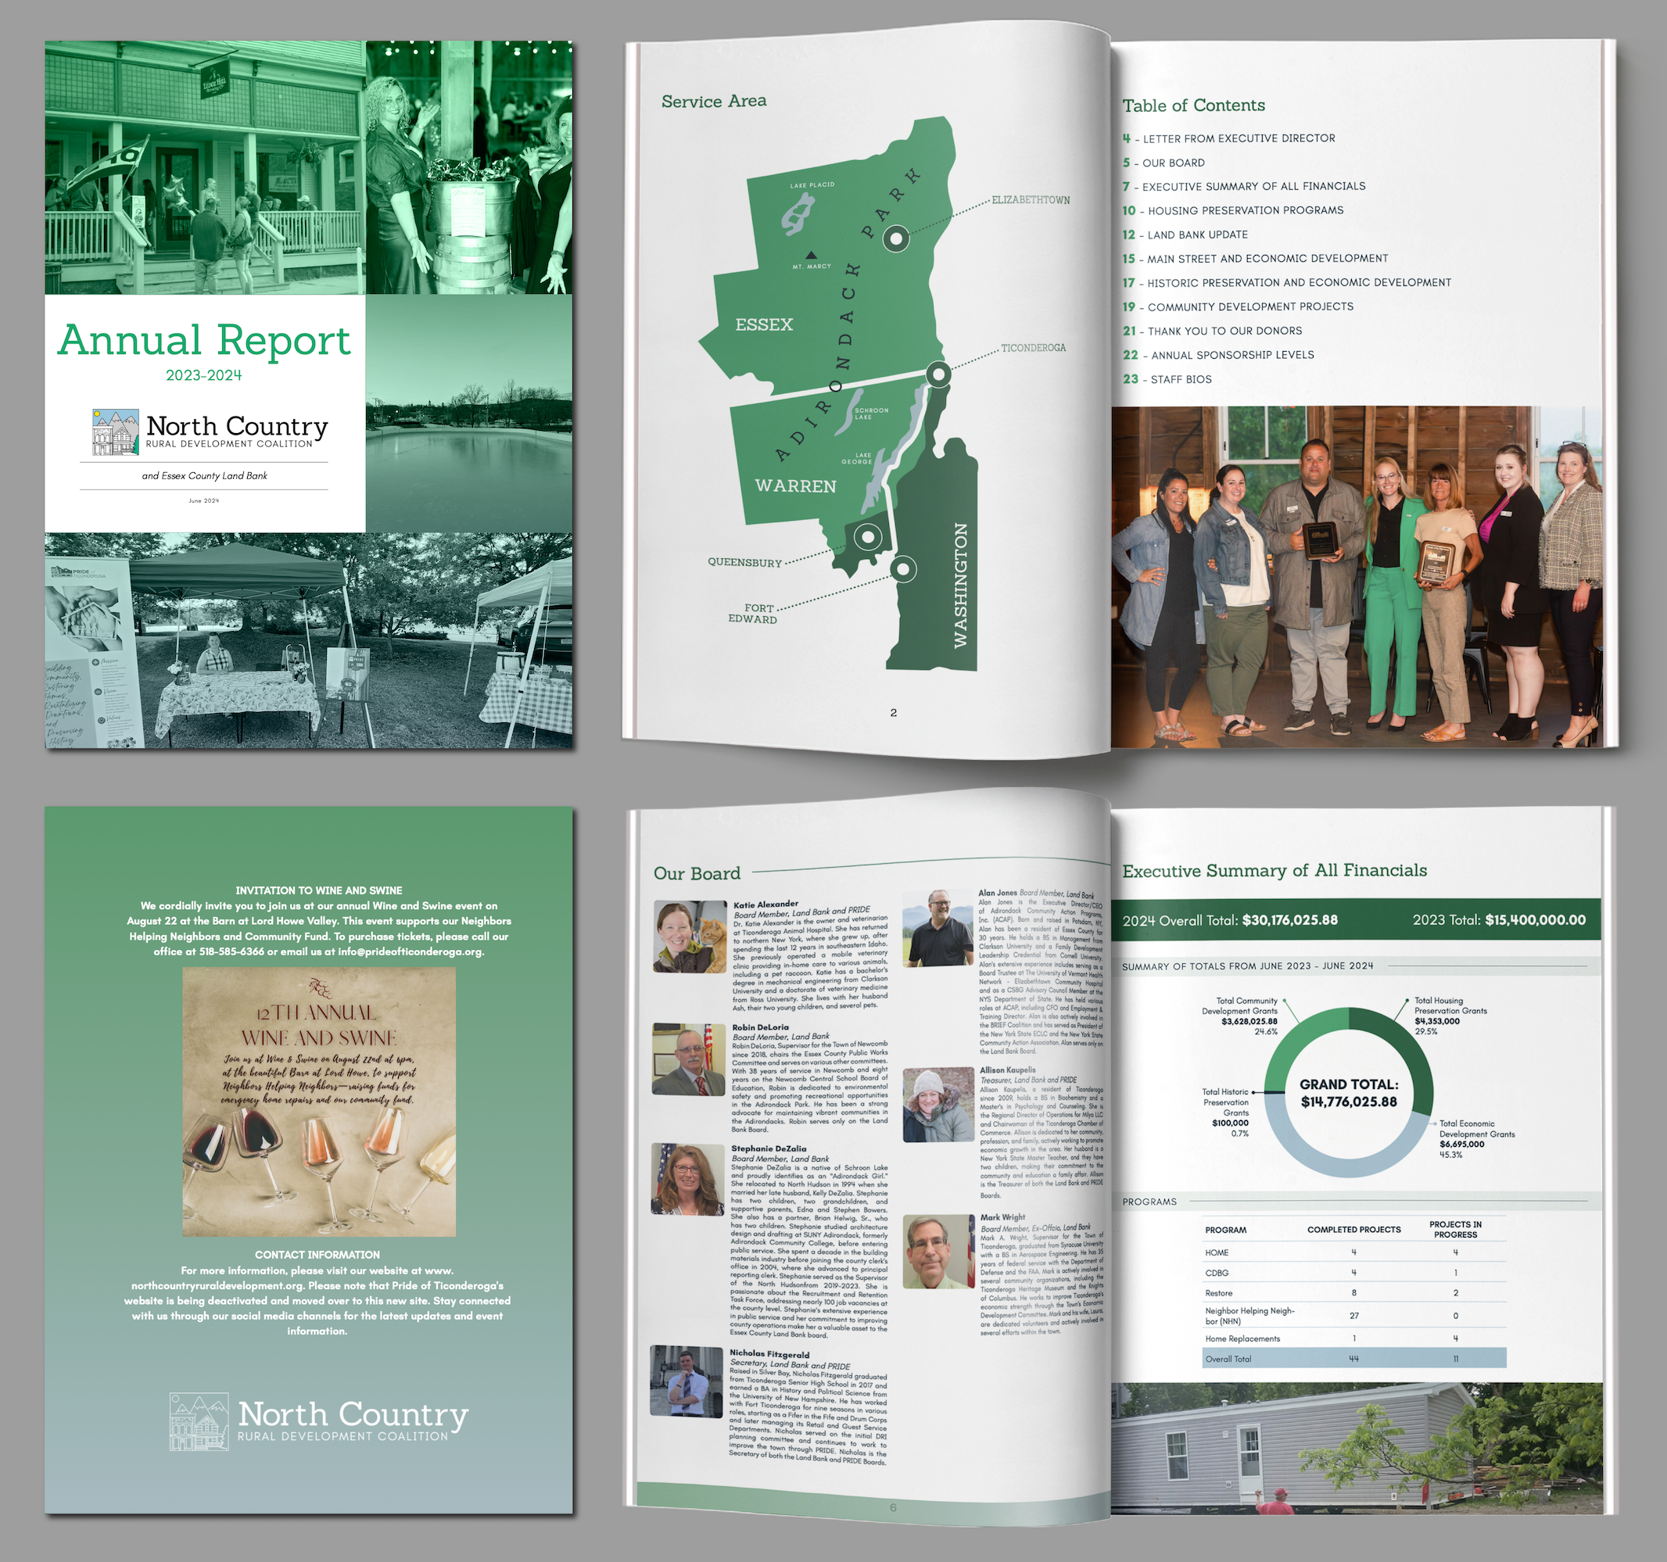Click the Queensbury map marker circle
Screen dimensions: 1667x1562
(x=869, y=536)
